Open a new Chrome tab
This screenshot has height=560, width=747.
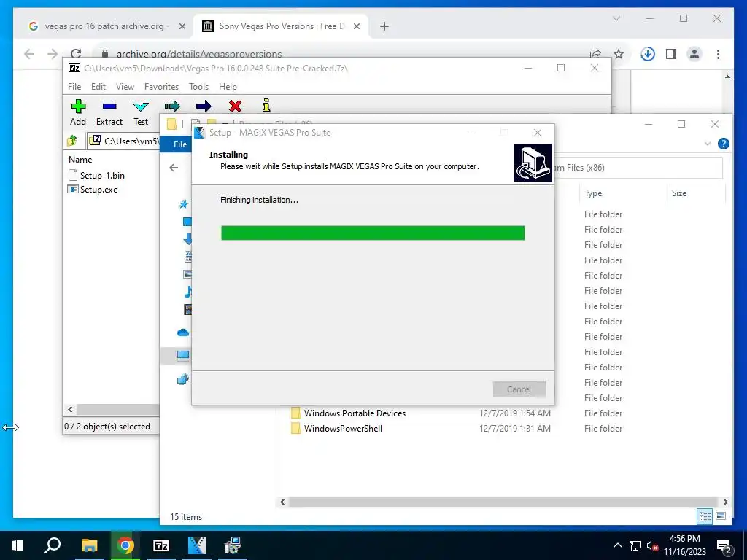tap(384, 26)
